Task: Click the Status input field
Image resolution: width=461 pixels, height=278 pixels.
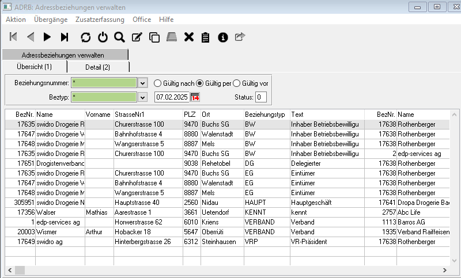Action: pyautogui.click(x=261, y=97)
